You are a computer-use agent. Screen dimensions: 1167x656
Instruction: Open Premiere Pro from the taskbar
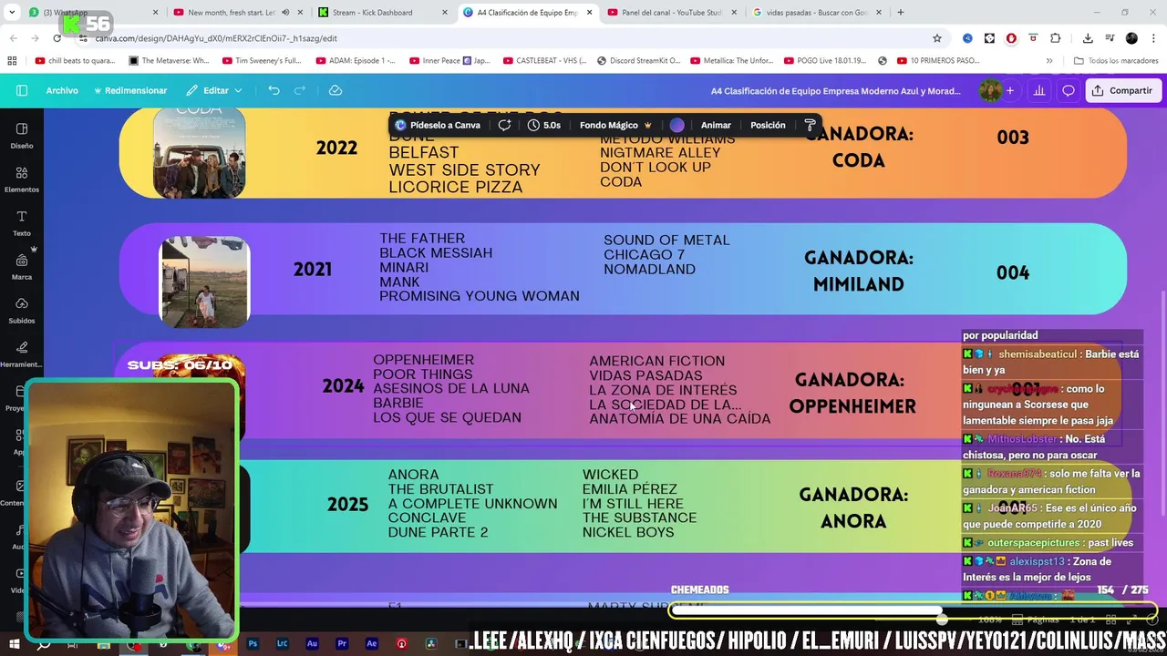coord(342,643)
